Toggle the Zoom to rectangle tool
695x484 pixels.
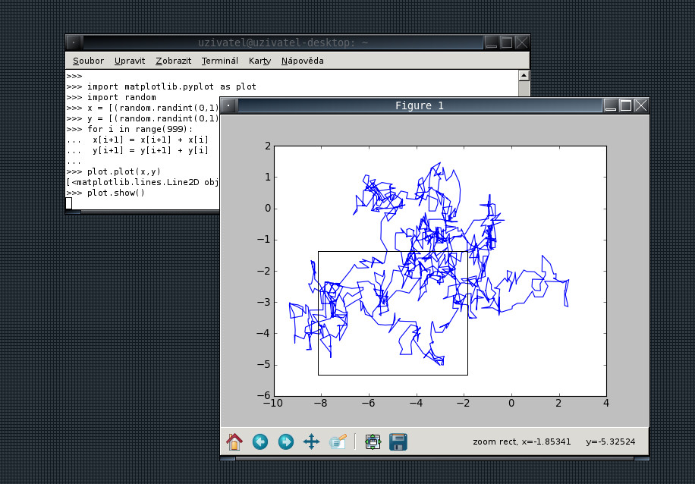(338, 442)
